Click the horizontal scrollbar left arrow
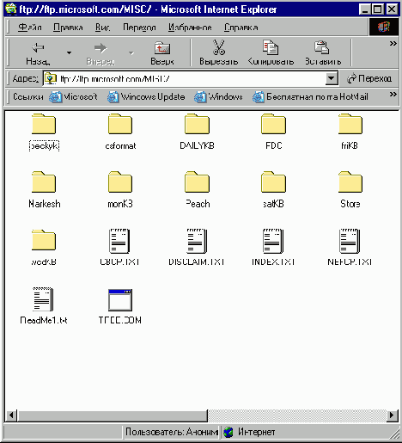The height and width of the screenshot is (443, 402). point(11,415)
